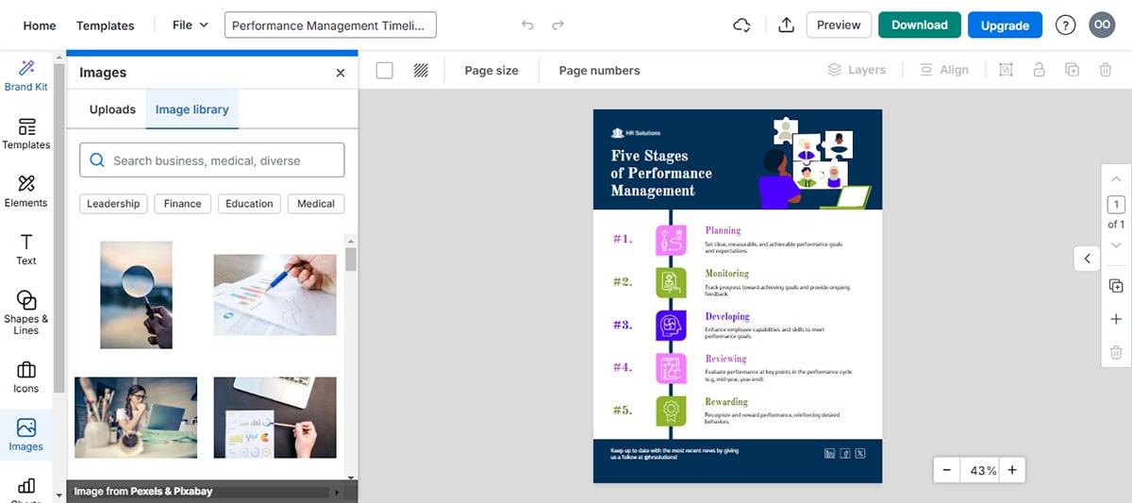Click the cloud save status icon
The height and width of the screenshot is (503, 1132).
(742, 25)
